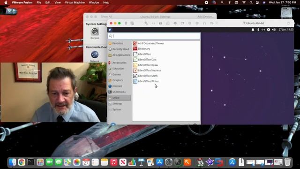This screenshot has height=169, width=300.
Task: Click the network arrows icon in Ubuntu panel
Action: (x=263, y=30)
